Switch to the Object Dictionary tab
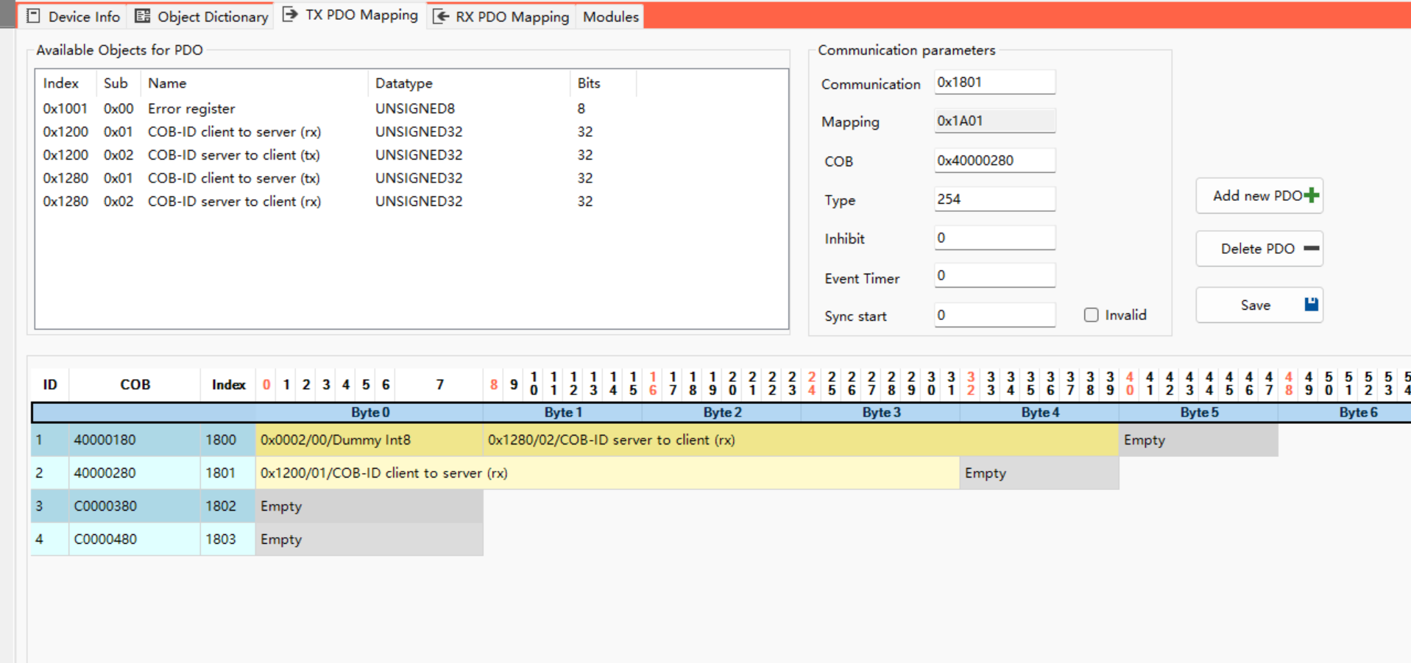Image resolution: width=1411 pixels, height=663 pixels. tap(202, 16)
